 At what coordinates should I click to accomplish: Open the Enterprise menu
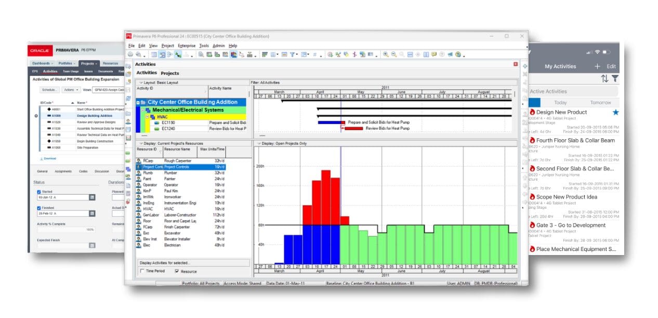(x=186, y=46)
